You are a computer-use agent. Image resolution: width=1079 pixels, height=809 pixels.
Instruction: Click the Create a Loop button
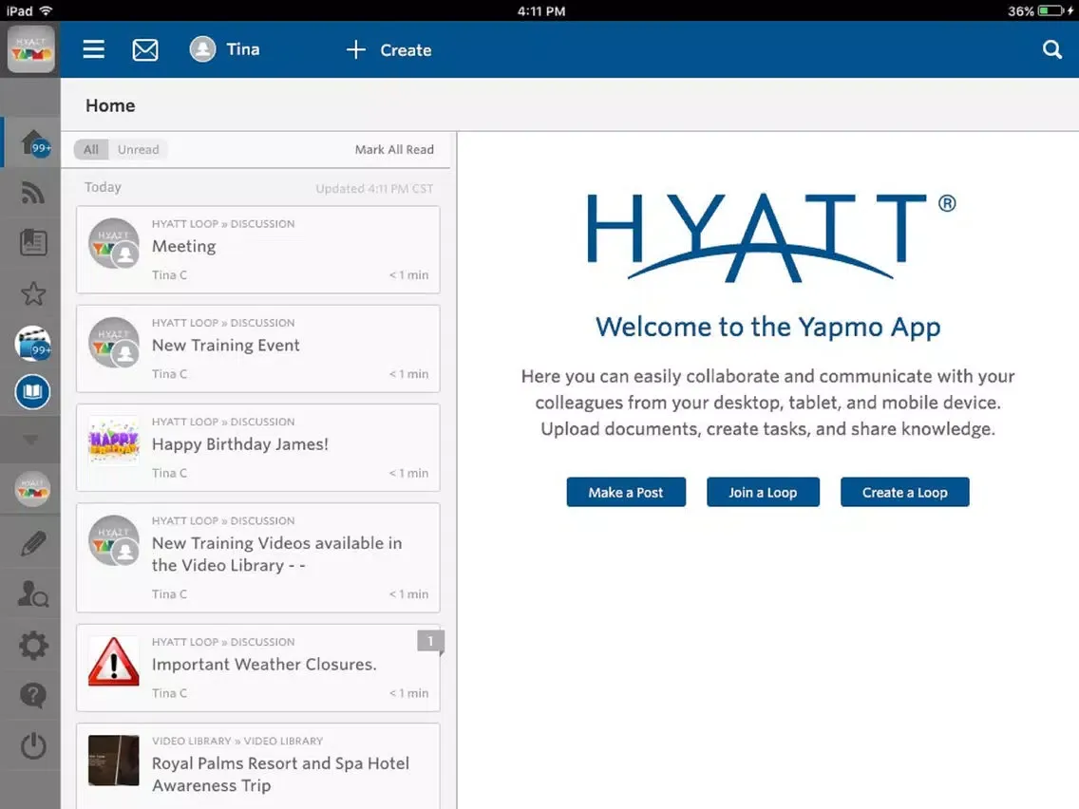904,492
